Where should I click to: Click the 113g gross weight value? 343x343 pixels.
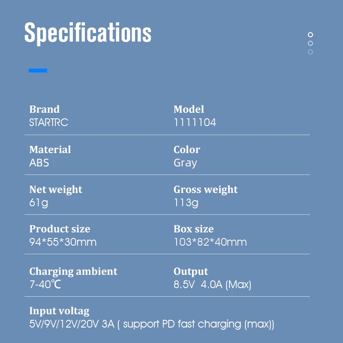coord(186,203)
